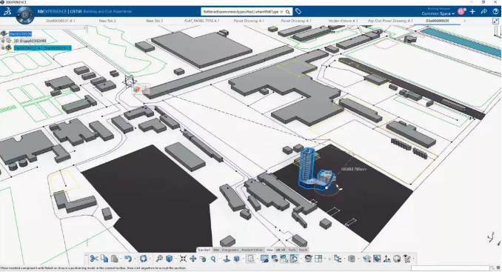Open the help question mark icon

(495, 12)
